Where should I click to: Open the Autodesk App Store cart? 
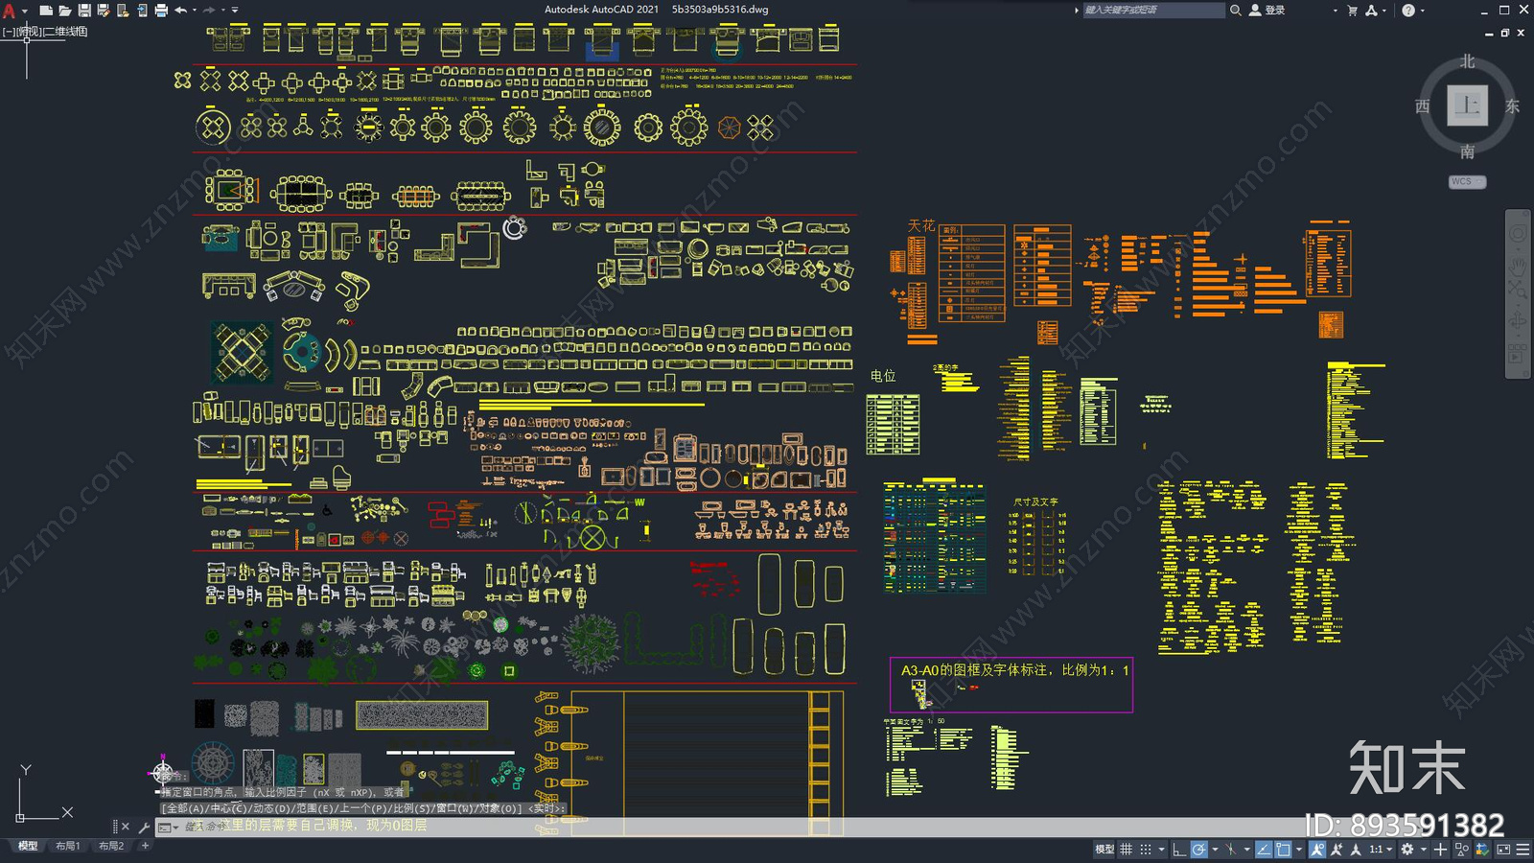pyautogui.click(x=1352, y=11)
